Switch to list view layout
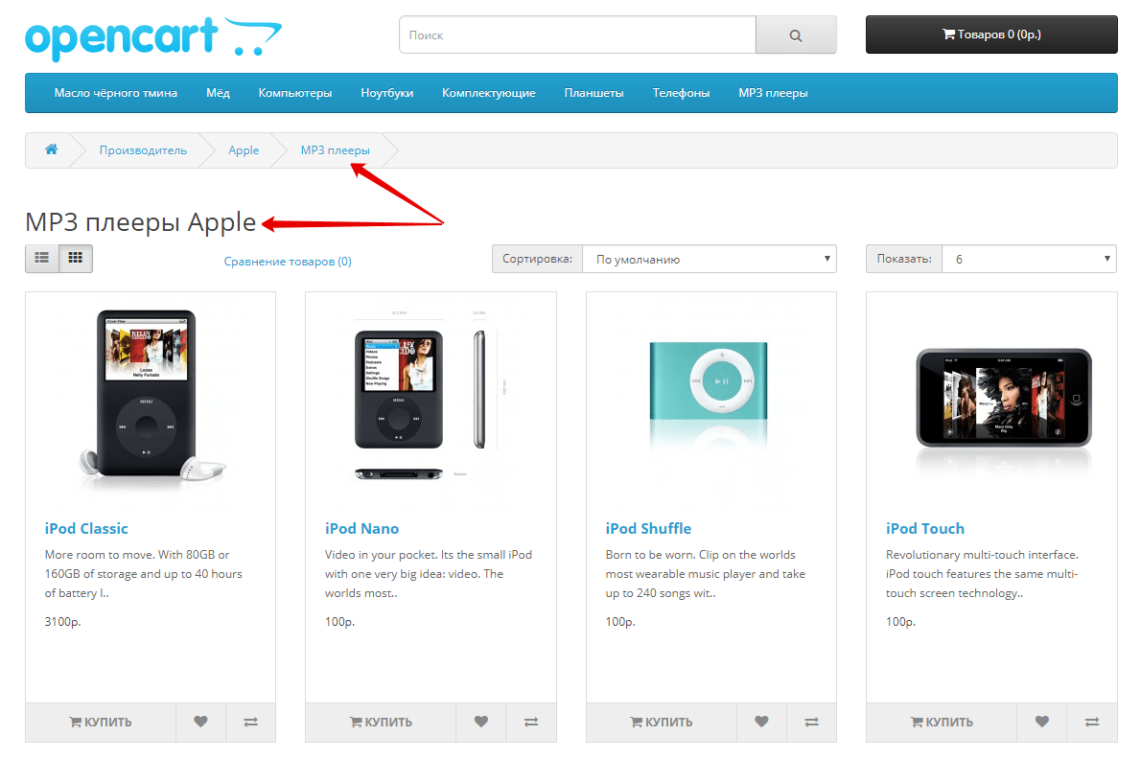Screen dimensions: 1141x759 click(42, 259)
